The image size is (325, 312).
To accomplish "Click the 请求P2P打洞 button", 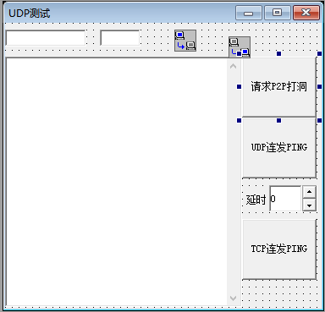I will tap(279, 87).
